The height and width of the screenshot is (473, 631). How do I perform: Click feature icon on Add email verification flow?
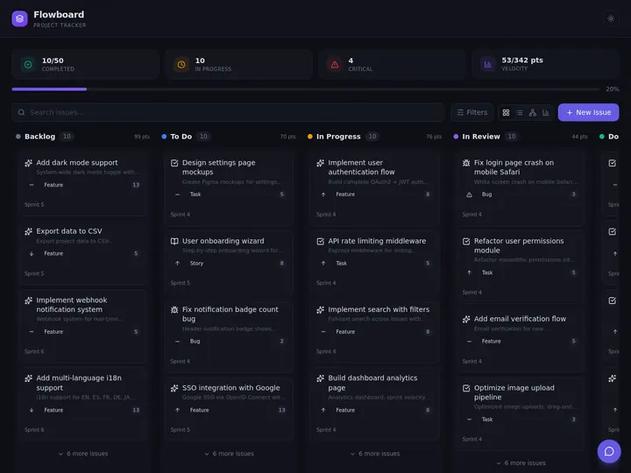pyautogui.click(x=466, y=320)
